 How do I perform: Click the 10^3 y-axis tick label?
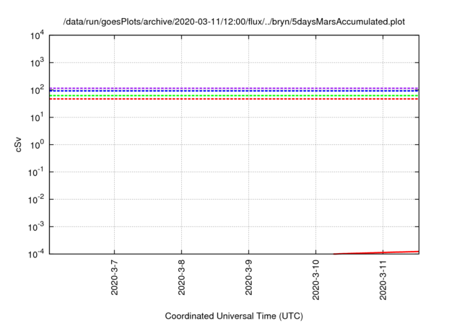pyautogui.click(x=38, y=63)
